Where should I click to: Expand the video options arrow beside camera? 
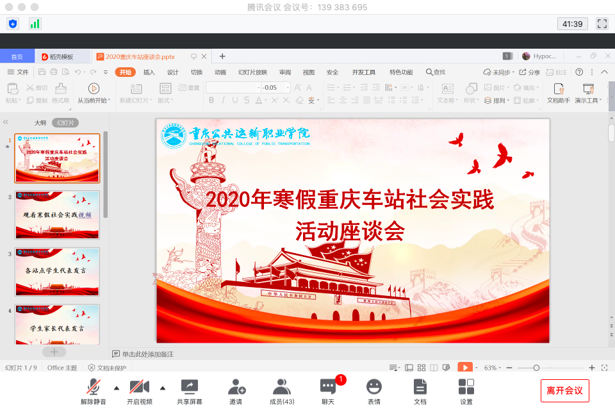(162, 388)
